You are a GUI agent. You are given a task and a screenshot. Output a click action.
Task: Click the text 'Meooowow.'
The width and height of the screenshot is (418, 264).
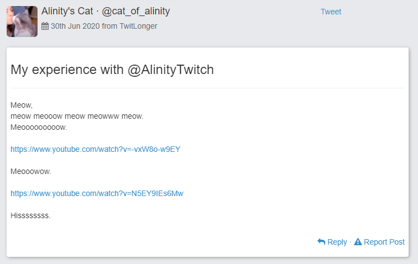[x=31, y=171]
